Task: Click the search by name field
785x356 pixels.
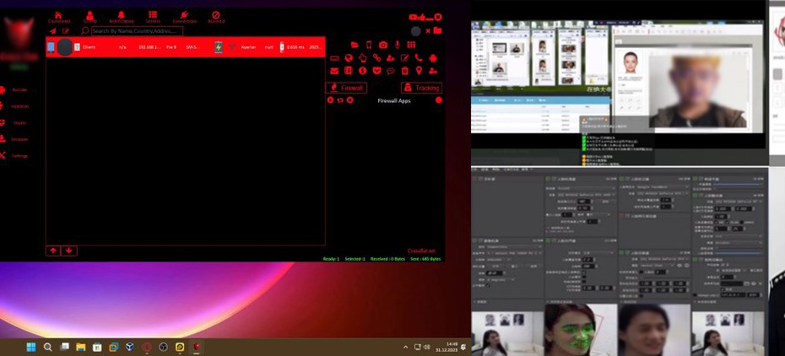Action: pos(137,31)
